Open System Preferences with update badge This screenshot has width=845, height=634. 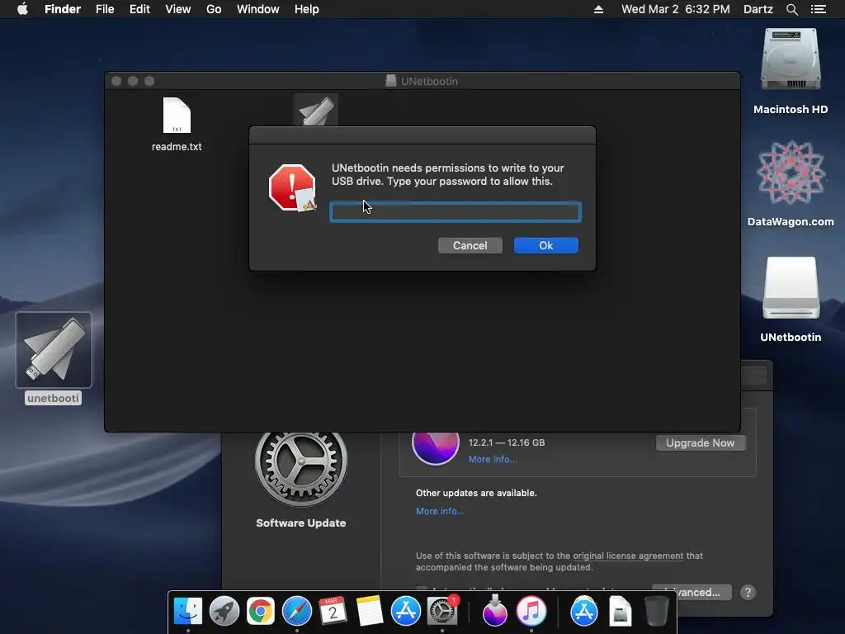(442, 612)
